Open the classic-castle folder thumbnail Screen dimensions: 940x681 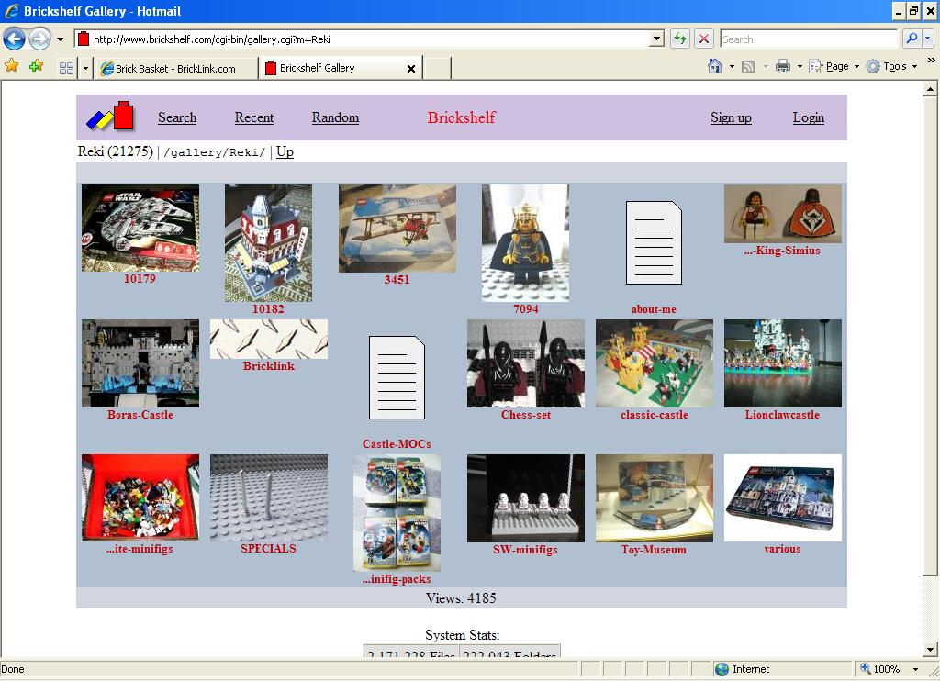[x=654, y=363]
